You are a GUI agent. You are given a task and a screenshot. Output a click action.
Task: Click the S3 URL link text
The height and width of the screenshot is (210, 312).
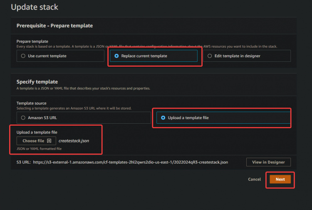click(130, 162)
